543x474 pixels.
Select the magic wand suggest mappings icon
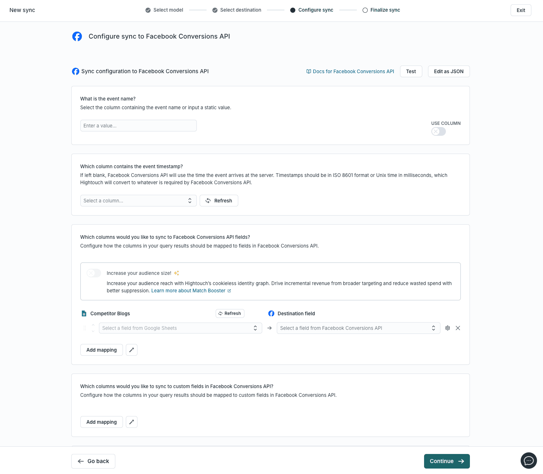[x=131, y=349]
